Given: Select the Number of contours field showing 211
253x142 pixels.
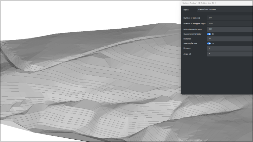Looking at the screenshot, I should click(x=230, y=18).
